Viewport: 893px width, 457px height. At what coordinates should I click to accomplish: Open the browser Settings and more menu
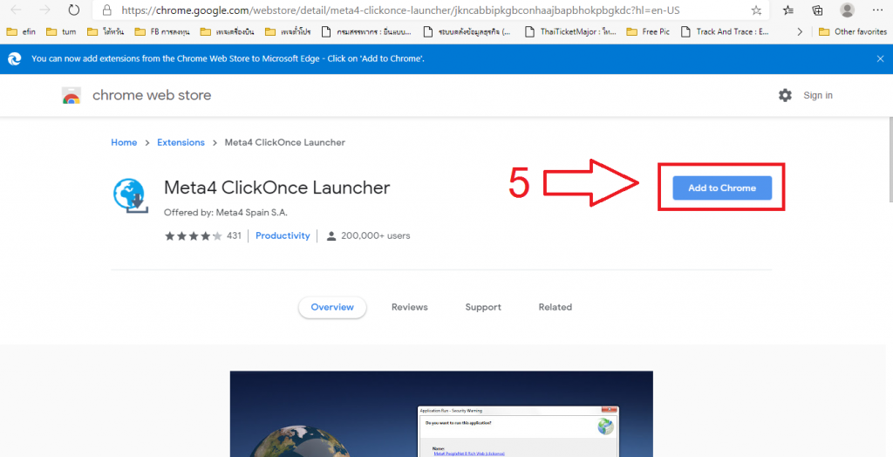pos(877,10)
